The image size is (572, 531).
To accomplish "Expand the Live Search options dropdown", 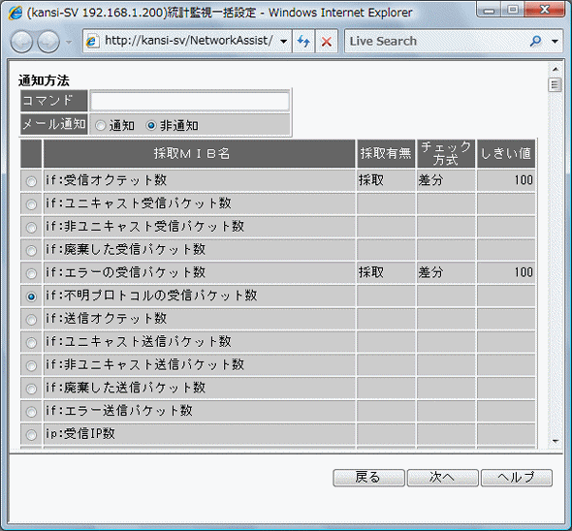I will tap(555, 42).
